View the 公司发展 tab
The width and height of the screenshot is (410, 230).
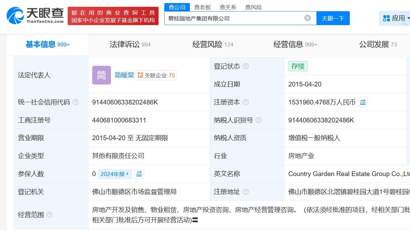(374, 44)
